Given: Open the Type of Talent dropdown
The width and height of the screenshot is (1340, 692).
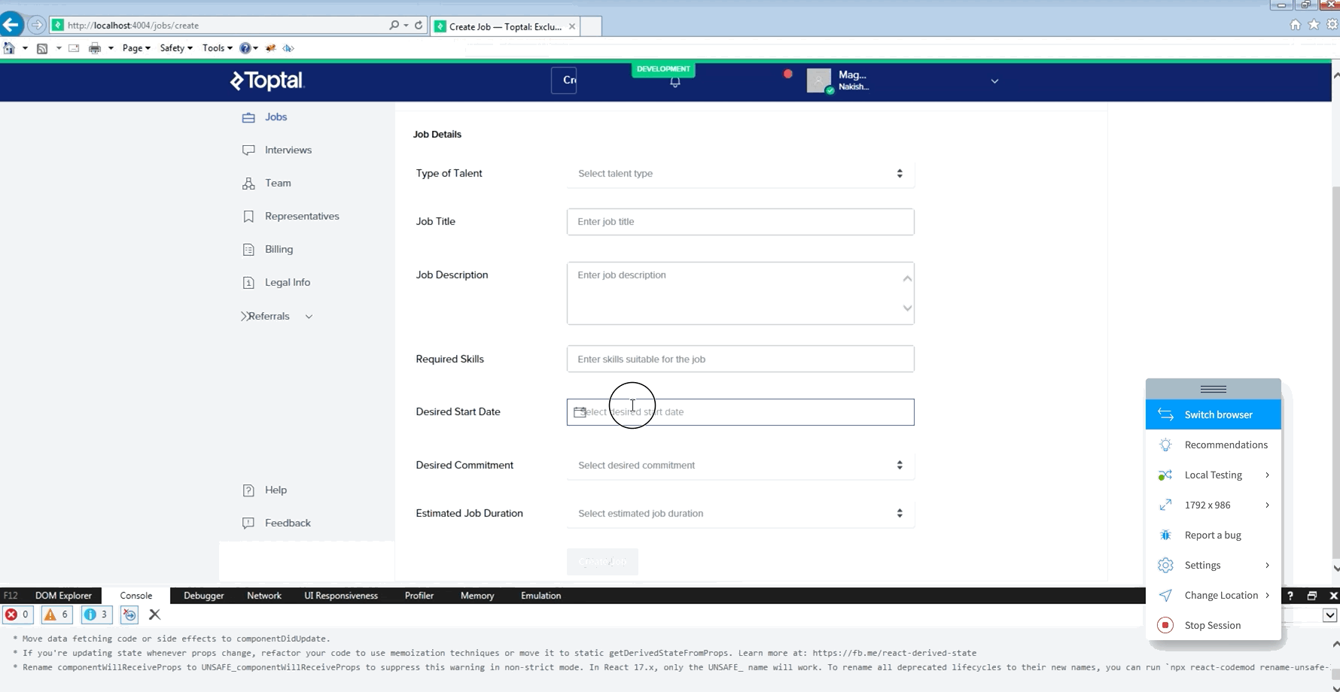Looking at the screenshot, I should (x=740, y=174).
